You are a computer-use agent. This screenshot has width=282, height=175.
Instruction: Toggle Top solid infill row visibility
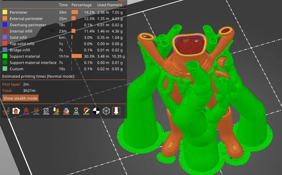pos(63,44)
